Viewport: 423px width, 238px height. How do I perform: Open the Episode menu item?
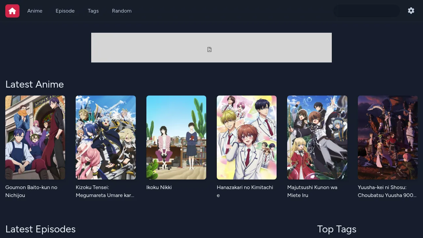click(65, 11)
